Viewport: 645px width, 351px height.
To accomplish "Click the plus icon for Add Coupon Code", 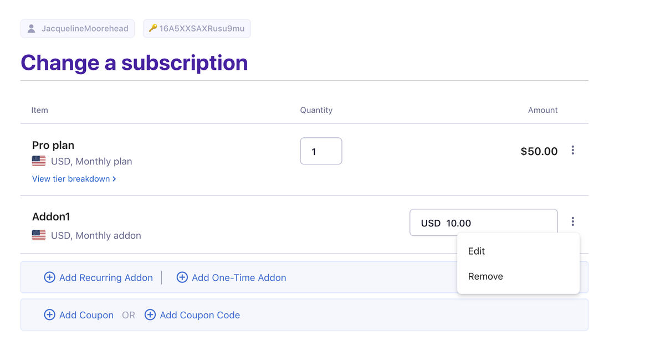I will pyautogui.click(x=150, y=315).
